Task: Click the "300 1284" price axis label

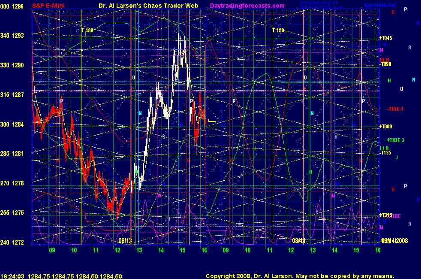Action: coord(12,124)
